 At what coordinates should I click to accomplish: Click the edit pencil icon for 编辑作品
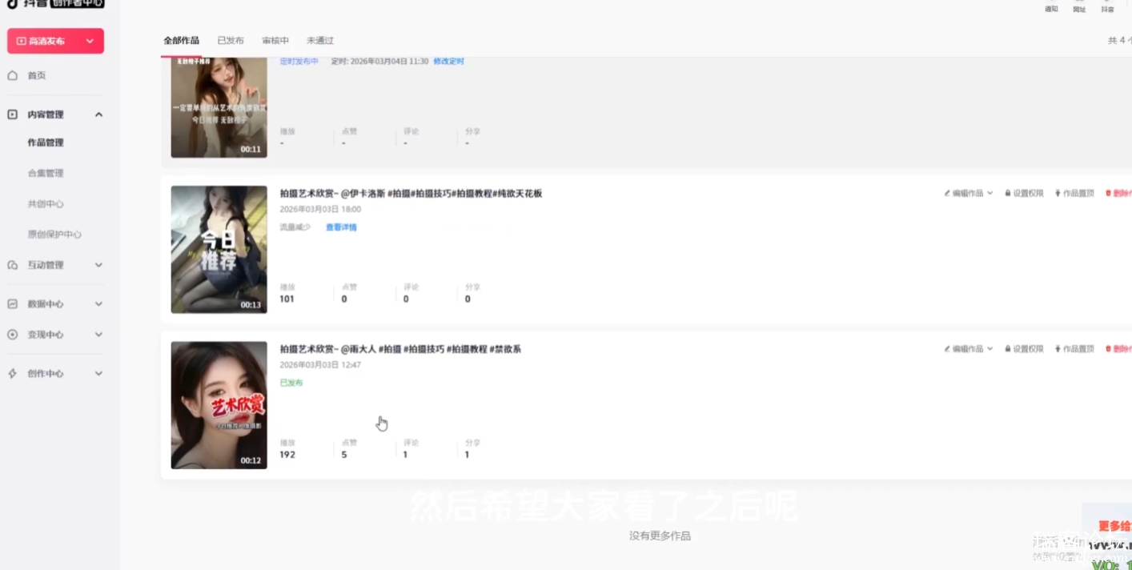click(947, 193)
